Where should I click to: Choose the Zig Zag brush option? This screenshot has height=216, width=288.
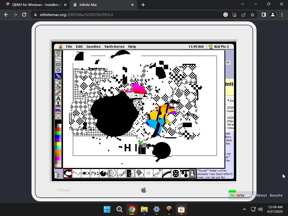(x=76, y=173)
